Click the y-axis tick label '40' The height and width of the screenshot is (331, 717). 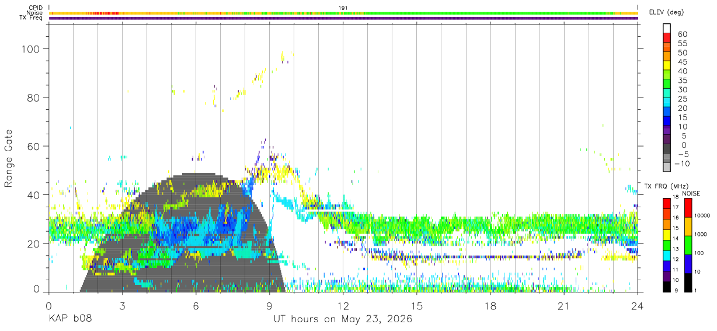pyautogui.click(x=34, y=194)
